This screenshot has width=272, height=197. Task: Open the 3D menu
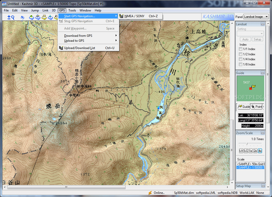tap(54, 10)
